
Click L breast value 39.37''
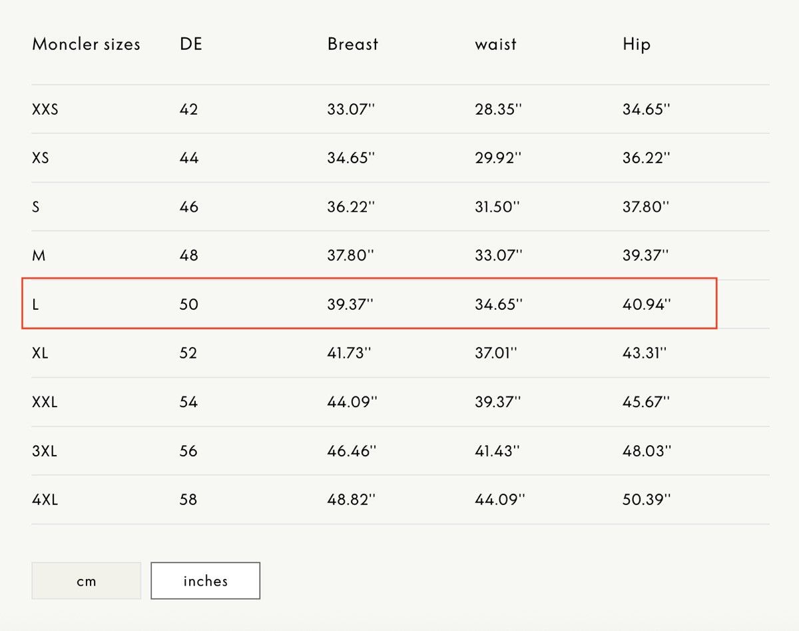[351, 305]
